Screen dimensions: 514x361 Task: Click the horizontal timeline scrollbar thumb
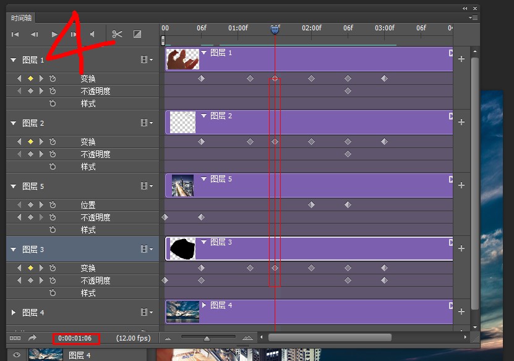[x=330, y=337]
